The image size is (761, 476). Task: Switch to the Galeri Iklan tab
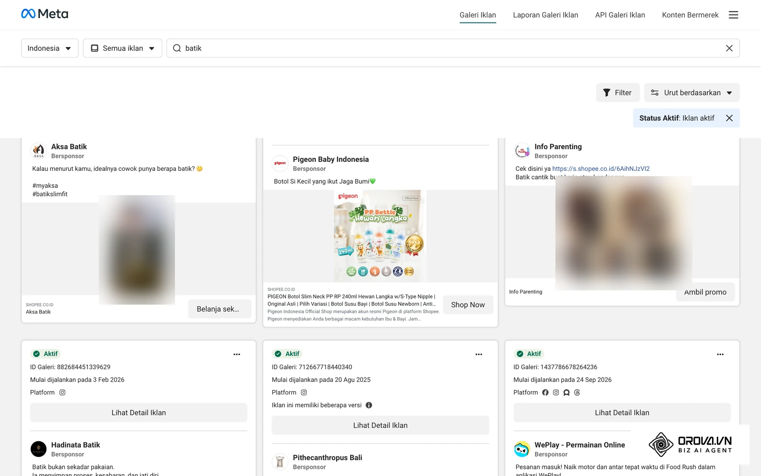[478, 15]
